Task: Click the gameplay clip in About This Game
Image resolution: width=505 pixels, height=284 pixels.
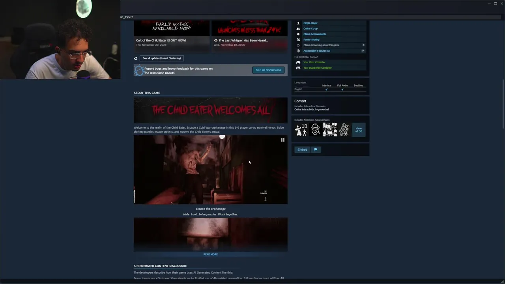Action: [210, 170]
